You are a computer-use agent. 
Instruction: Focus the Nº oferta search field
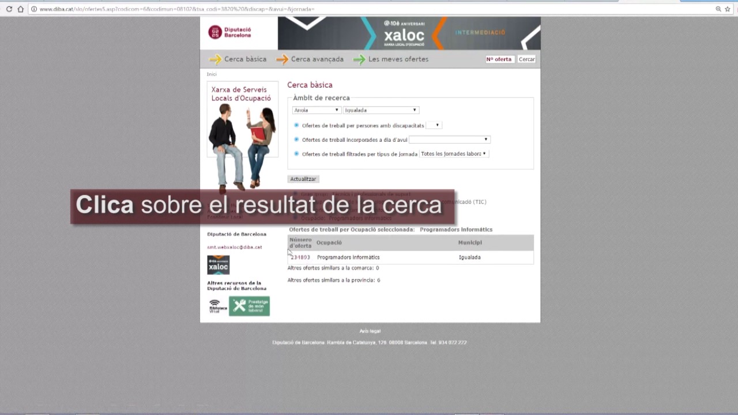tap(499, 59)
